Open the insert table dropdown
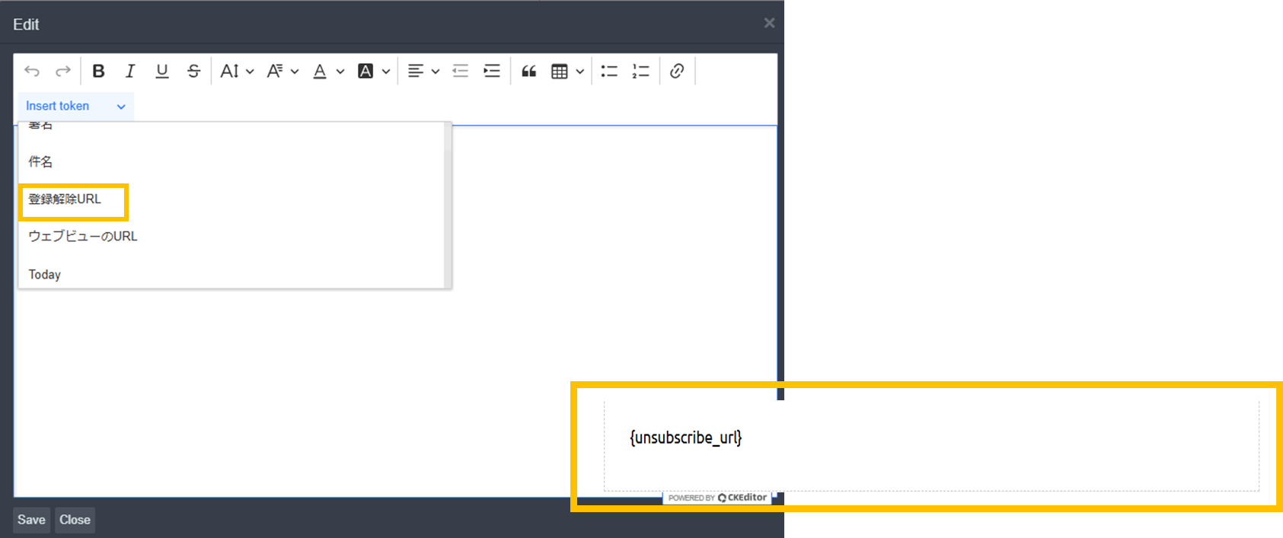Screen dimensions: 1283x538 tap(567, 71)
